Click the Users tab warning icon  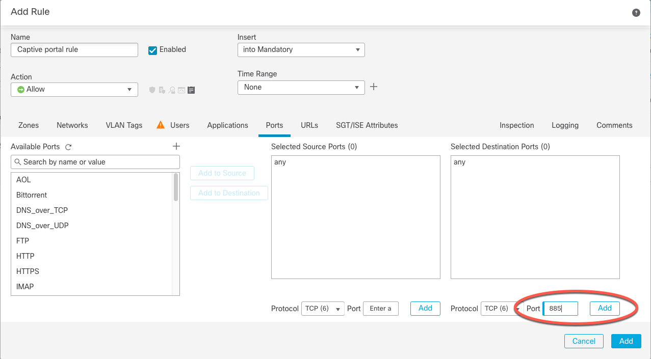coord(160,124)
